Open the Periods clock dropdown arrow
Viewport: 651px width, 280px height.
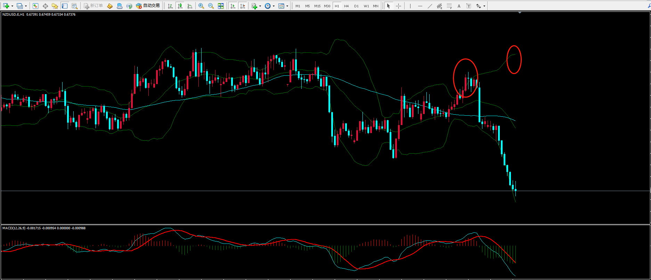click(274, 6)
